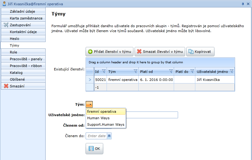Image resolution: width=252 pixels, height=160 pixels.
Task: Click filter icon in Id column
Action: pyautogui.click(x=104, y=71)
